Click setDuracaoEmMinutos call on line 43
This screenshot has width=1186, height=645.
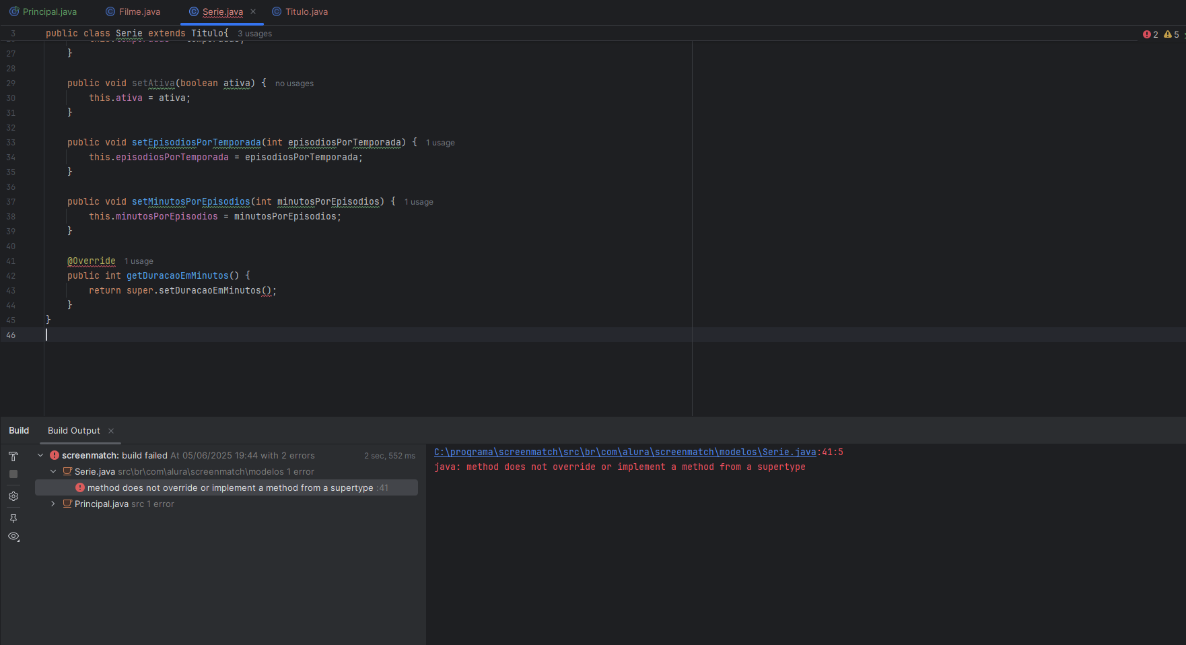coord(209,291)
